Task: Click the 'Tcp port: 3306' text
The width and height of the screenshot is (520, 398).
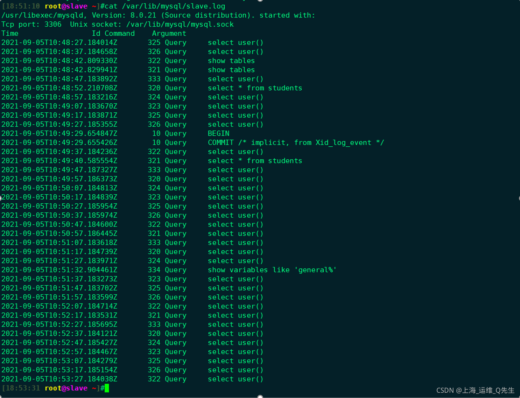Action: [31, 25]
